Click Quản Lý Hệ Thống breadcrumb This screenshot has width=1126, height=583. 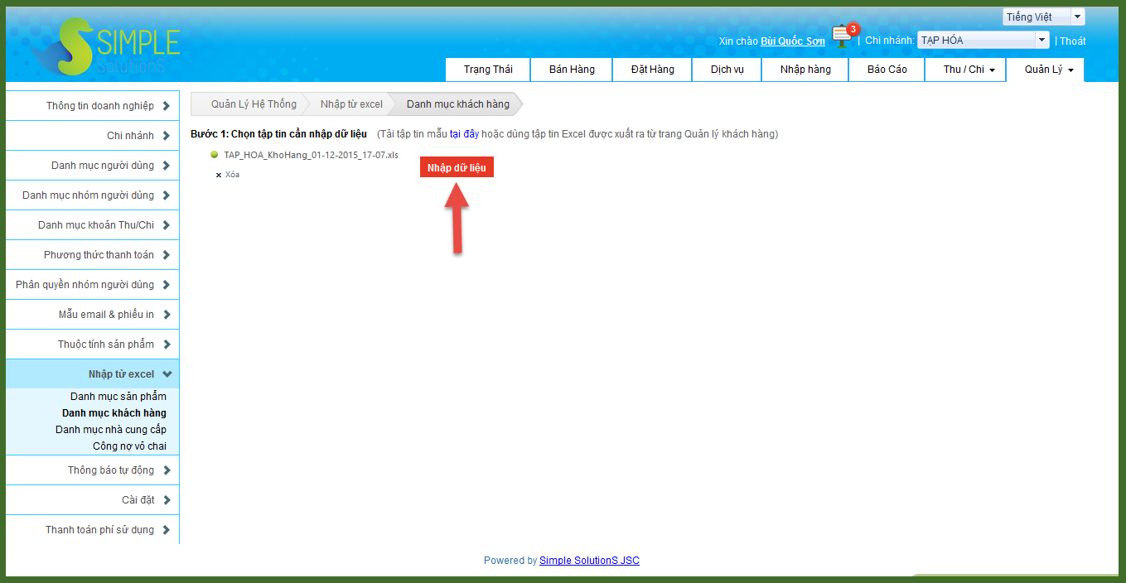coord(253,104)
